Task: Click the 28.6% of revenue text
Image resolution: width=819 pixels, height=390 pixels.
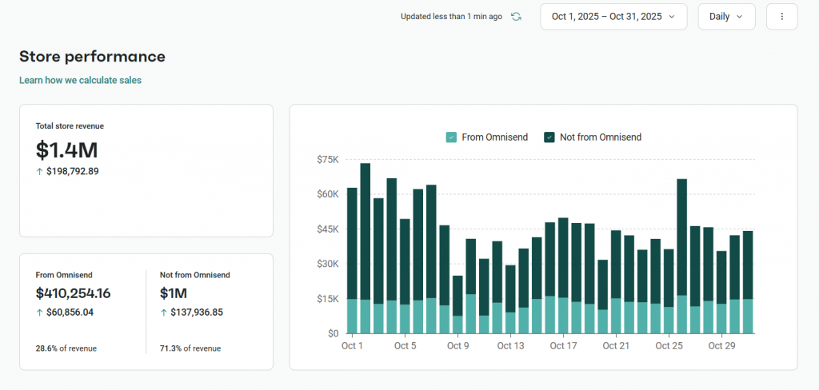Action: tap(66, 348)
